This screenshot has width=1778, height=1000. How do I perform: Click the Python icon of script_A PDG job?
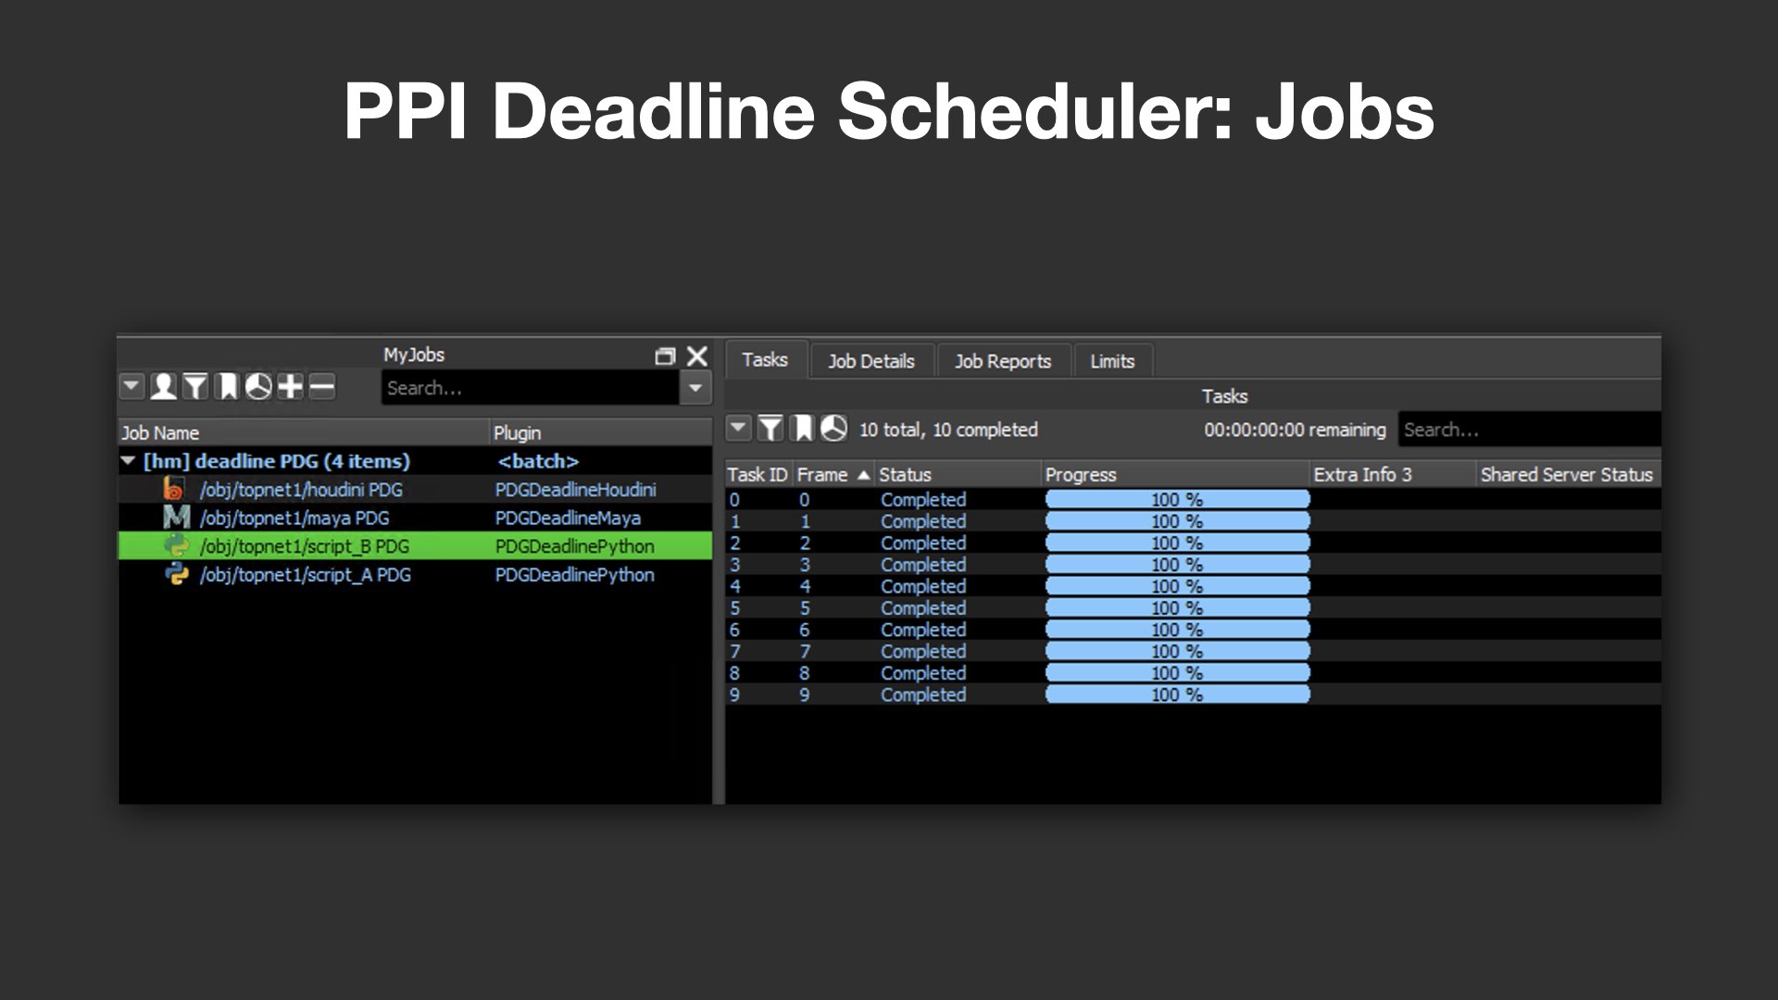pos(176,574)
